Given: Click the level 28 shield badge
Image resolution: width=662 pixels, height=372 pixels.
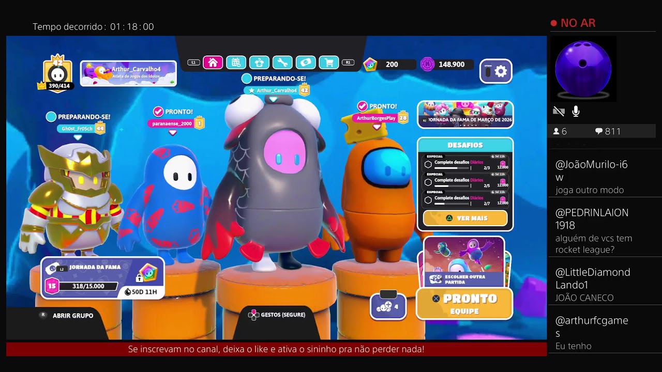Looking at the screenshot, I should [403, 118].
